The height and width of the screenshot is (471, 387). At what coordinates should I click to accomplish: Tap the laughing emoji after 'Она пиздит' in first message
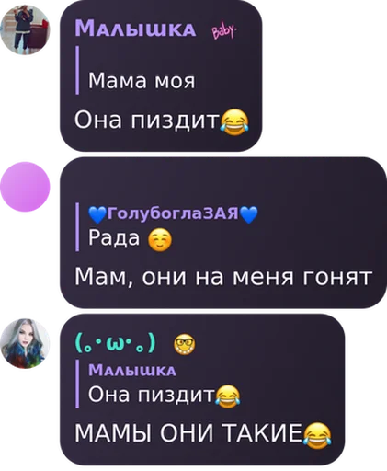pyautogui.click(x=234, y=122)
